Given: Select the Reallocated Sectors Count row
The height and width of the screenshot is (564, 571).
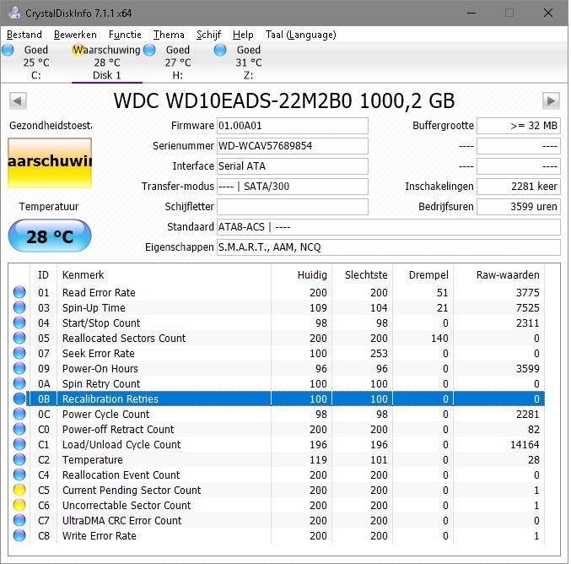Looking at the screenshot, I should click(277, 338).
